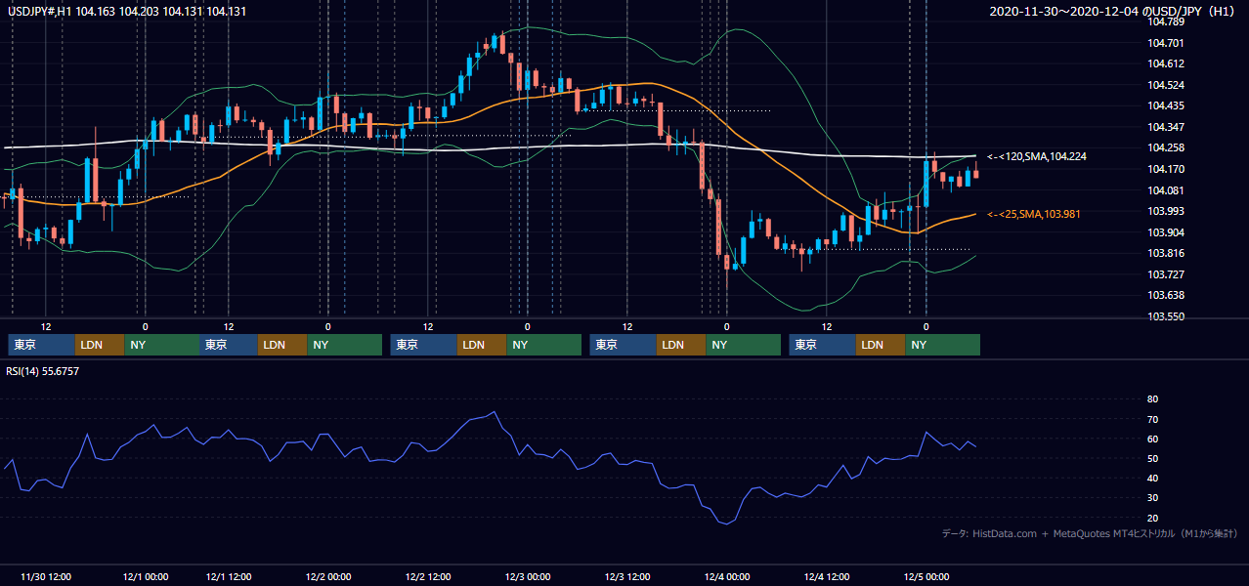Click the 103.727 price axis label
Screen dimensions: 1249x586
point(1166,274)
